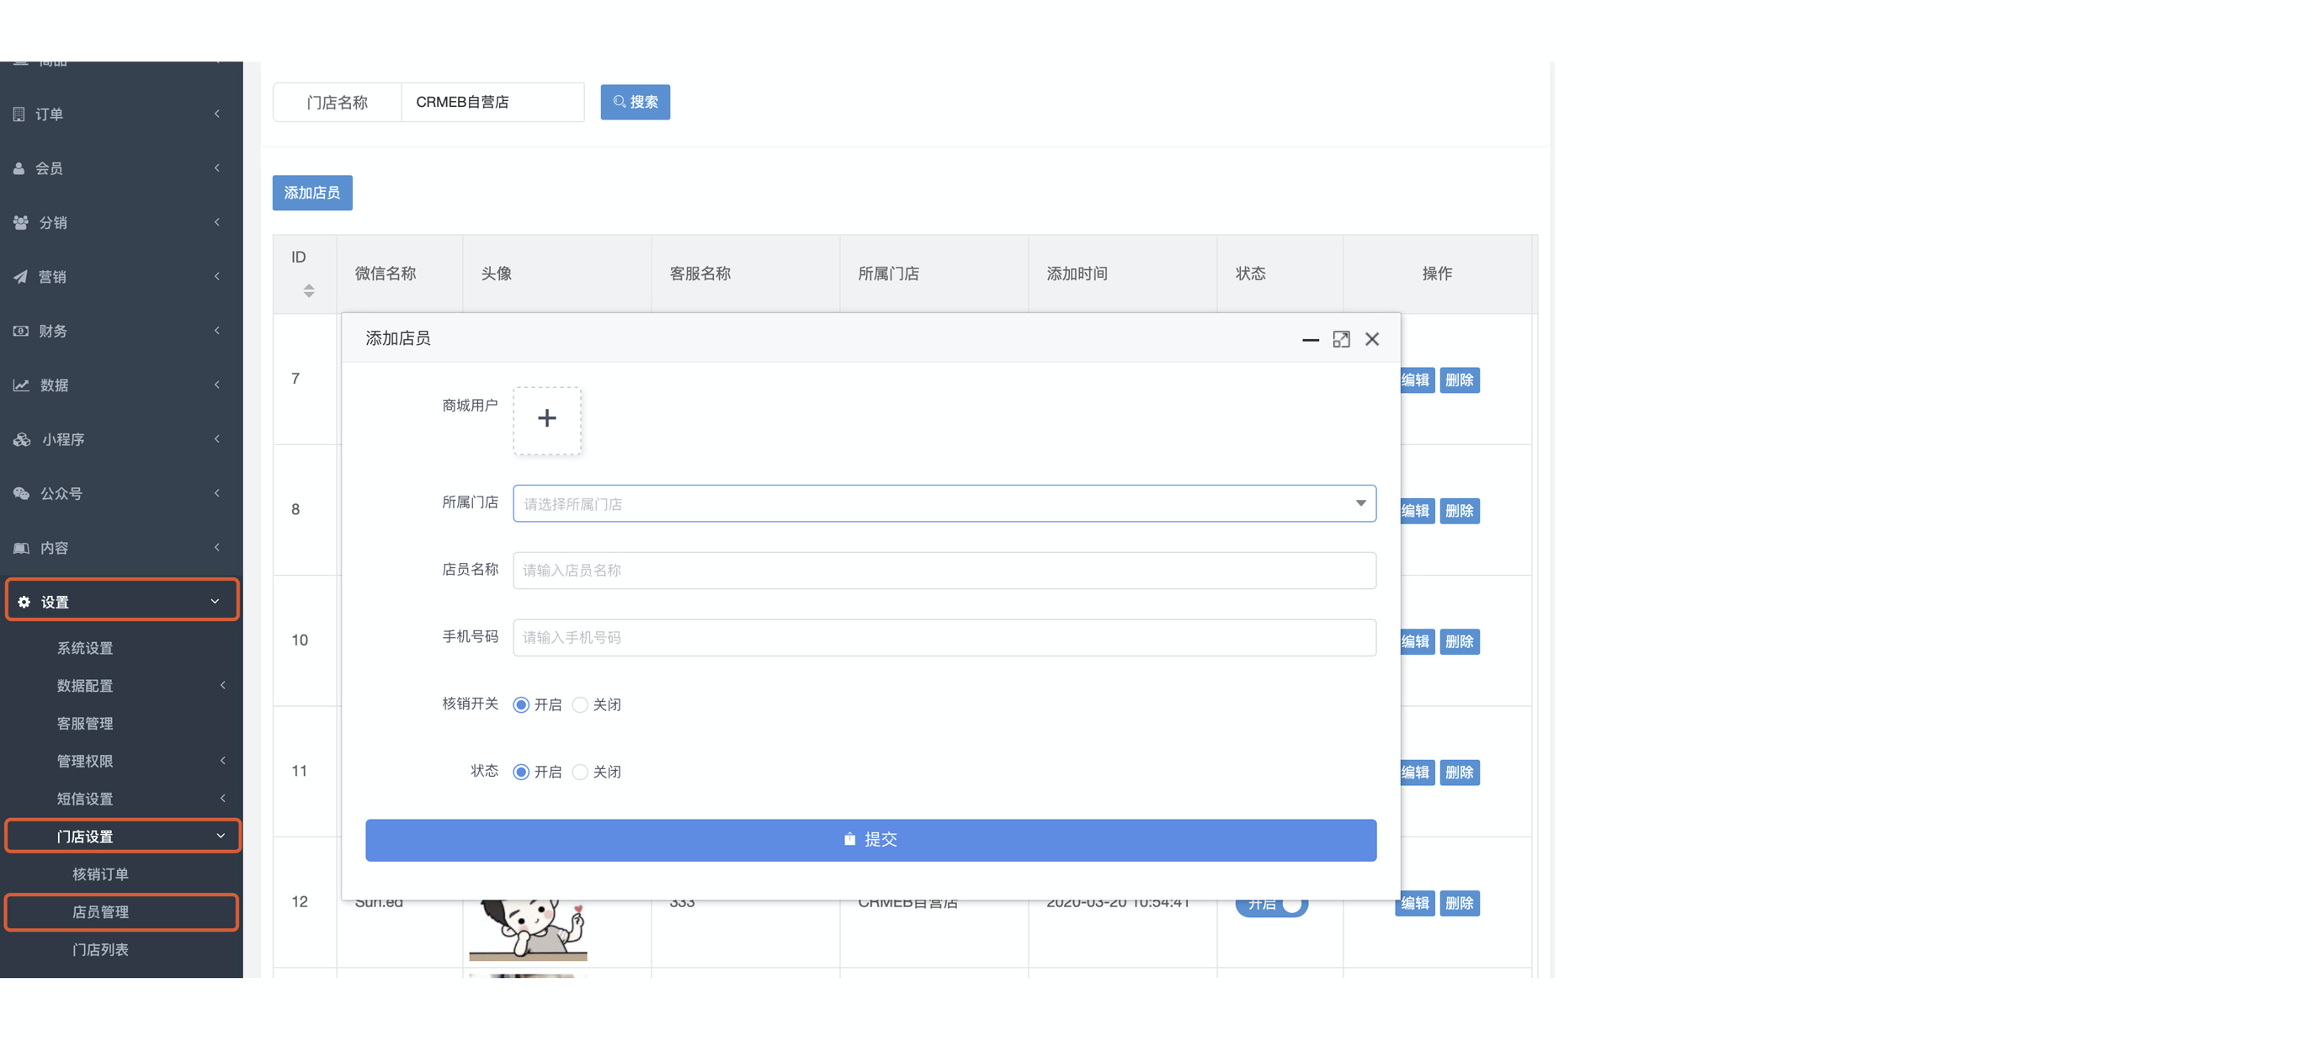Click the 财务 money icon in sidebar
The width and height of the screenshot is (2309, 1041).
[x=20, y=331]
